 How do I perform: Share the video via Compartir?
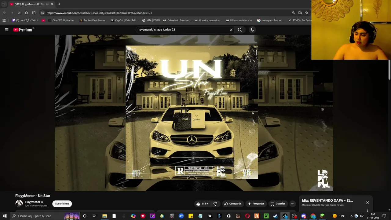click(232, 204)
